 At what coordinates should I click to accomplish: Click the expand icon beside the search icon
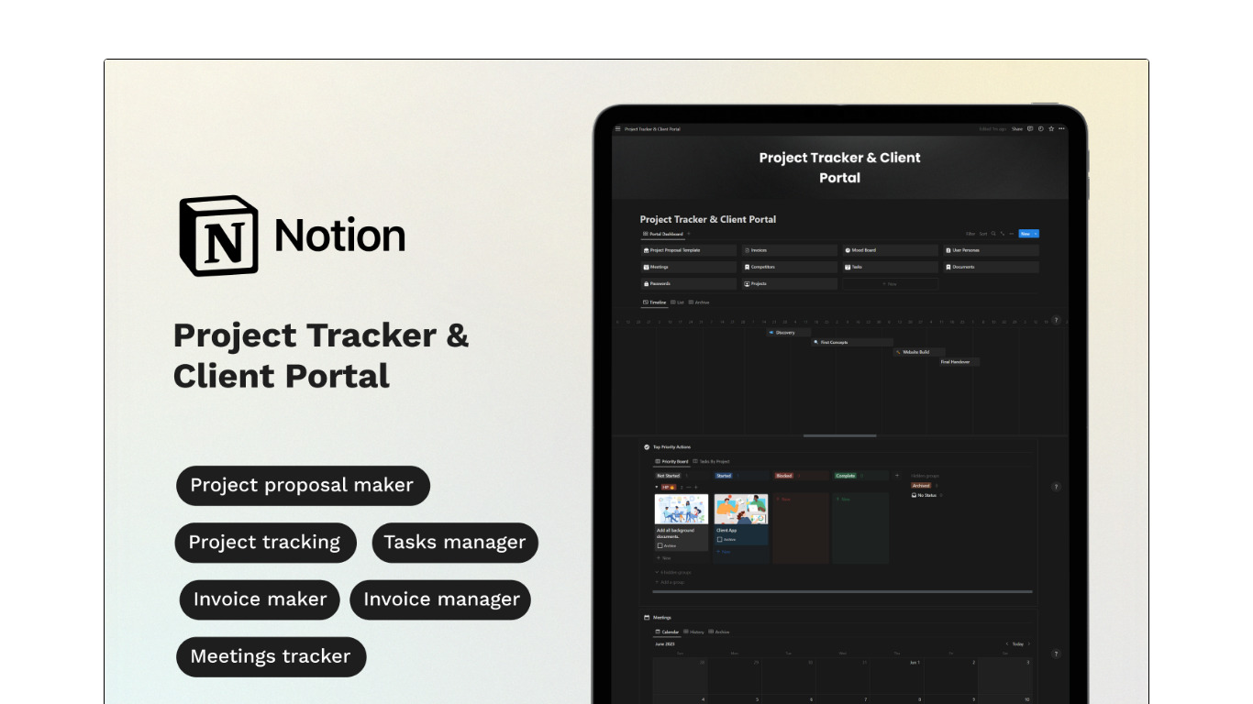1003,234
